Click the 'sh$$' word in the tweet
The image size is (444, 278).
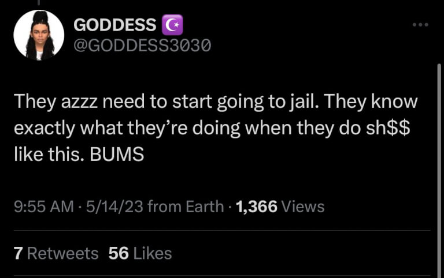[x=388, y=128]
